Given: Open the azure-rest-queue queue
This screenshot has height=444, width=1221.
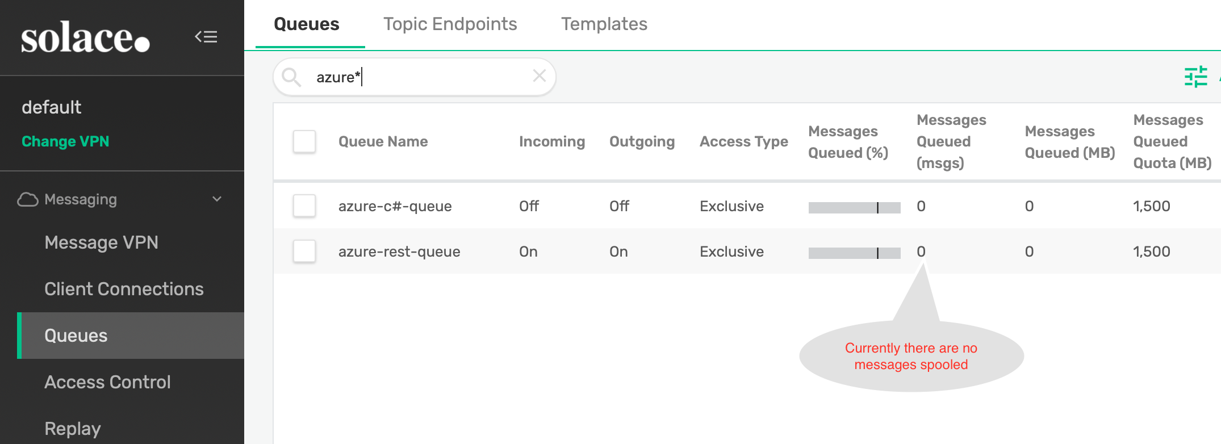Looking at the screenshot, I should tap(399, 252).
